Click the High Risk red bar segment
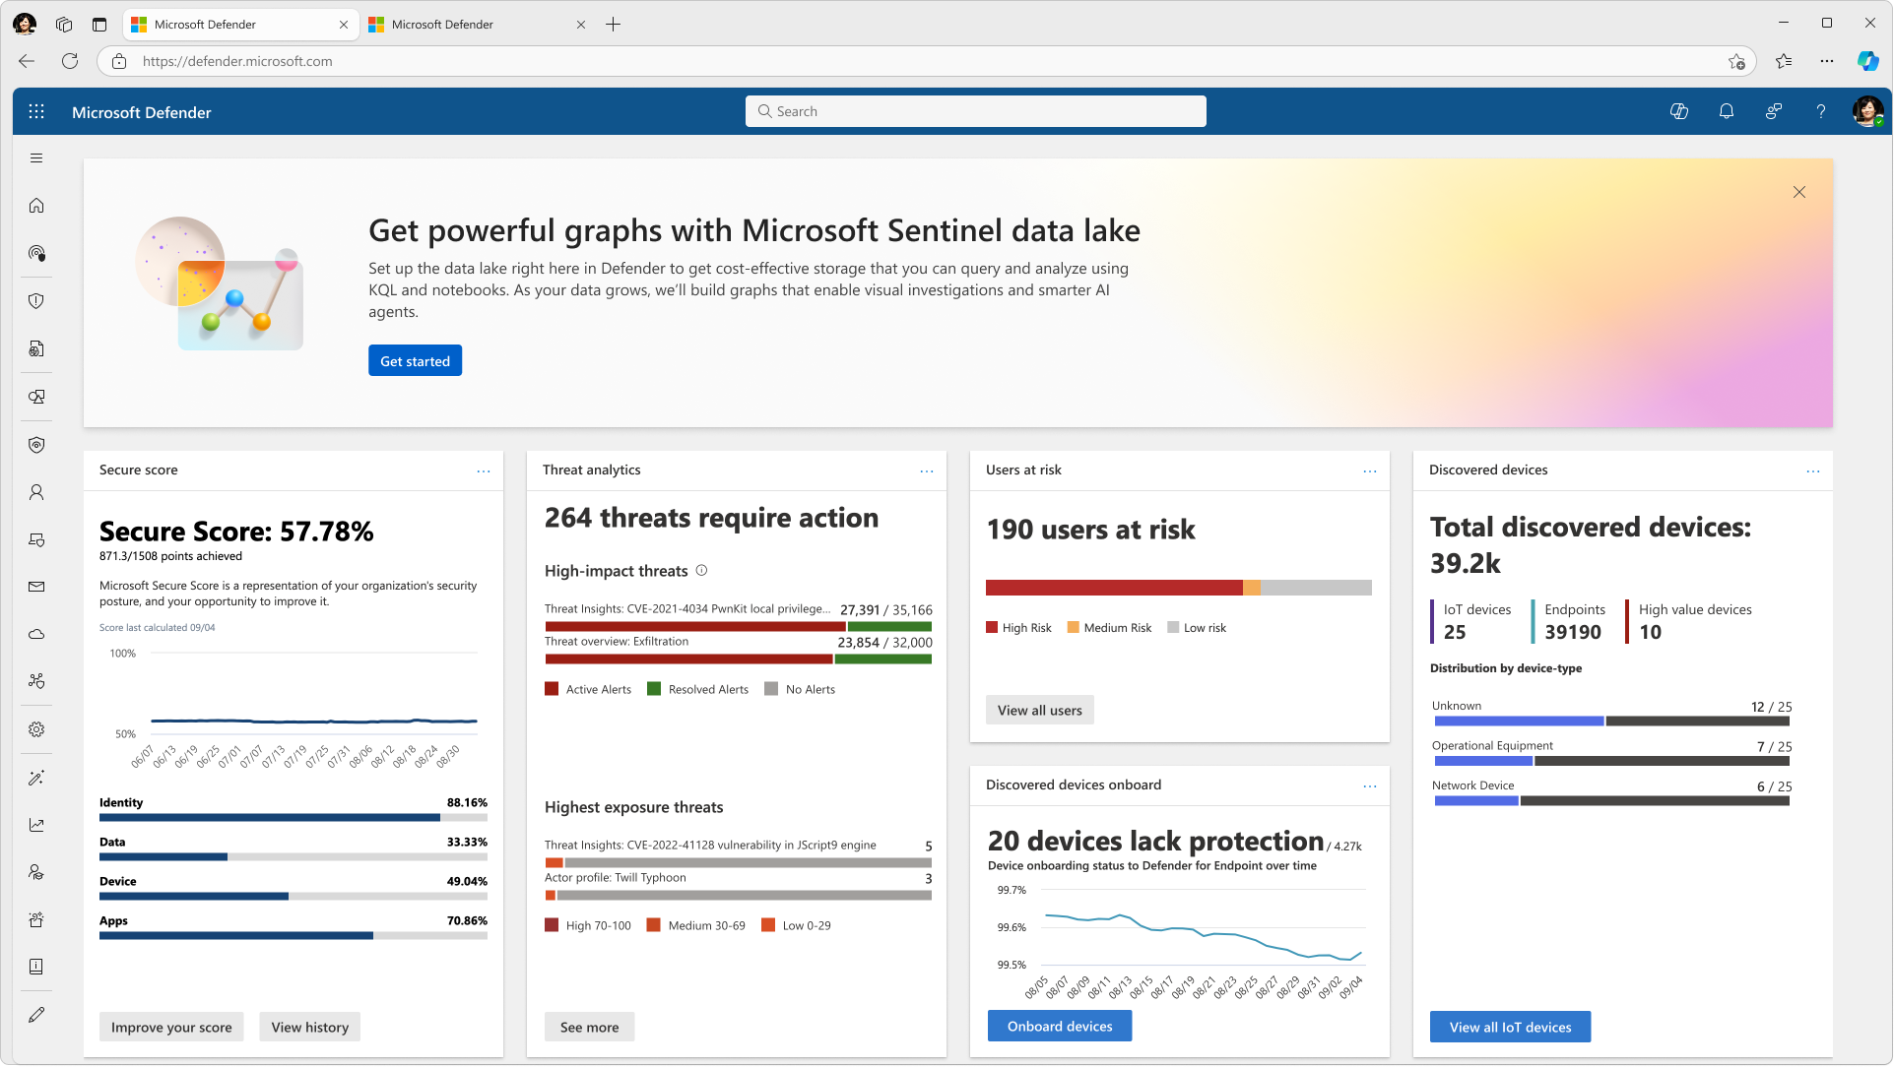Screen dimensions: 1894x1067 click(x=1113, y=588)
